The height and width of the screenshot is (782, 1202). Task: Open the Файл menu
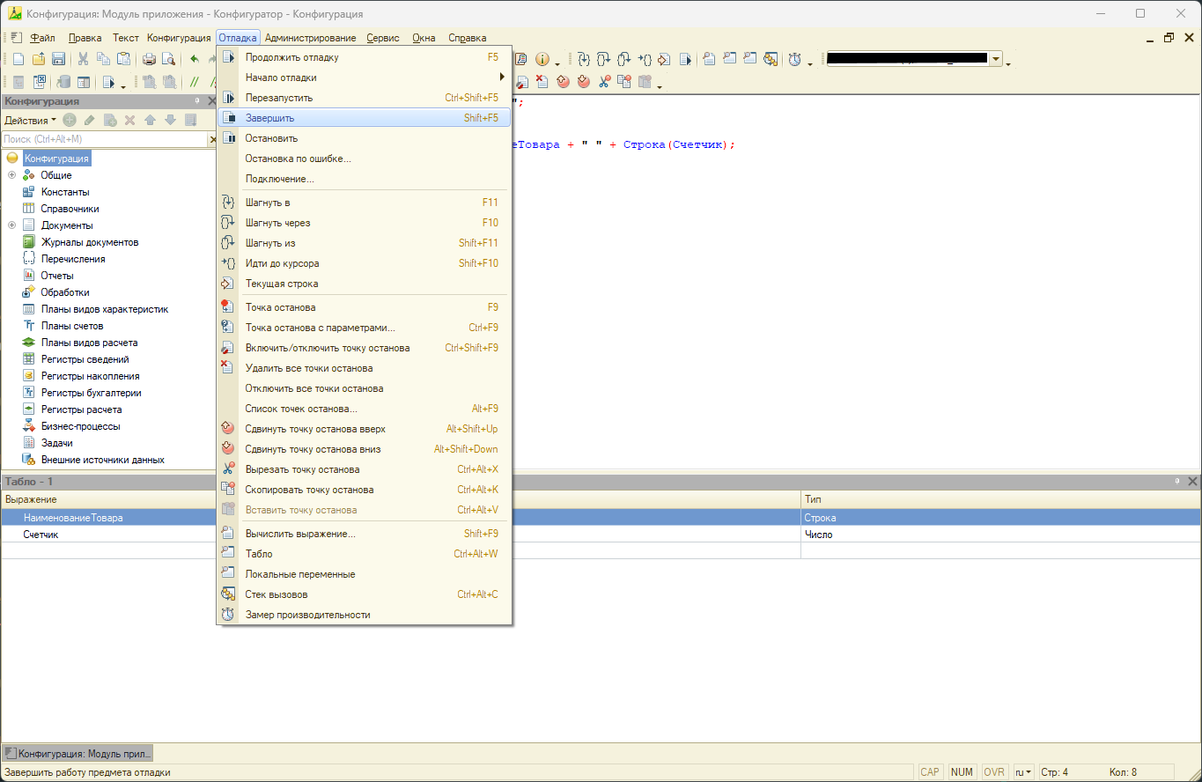point(42,38)
